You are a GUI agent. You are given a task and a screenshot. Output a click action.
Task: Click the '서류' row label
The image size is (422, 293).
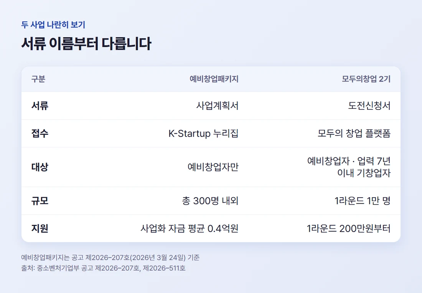click(40, 106)
